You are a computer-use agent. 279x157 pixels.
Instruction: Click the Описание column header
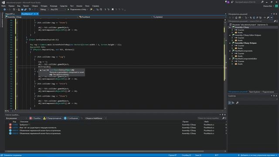pos(24,122)
